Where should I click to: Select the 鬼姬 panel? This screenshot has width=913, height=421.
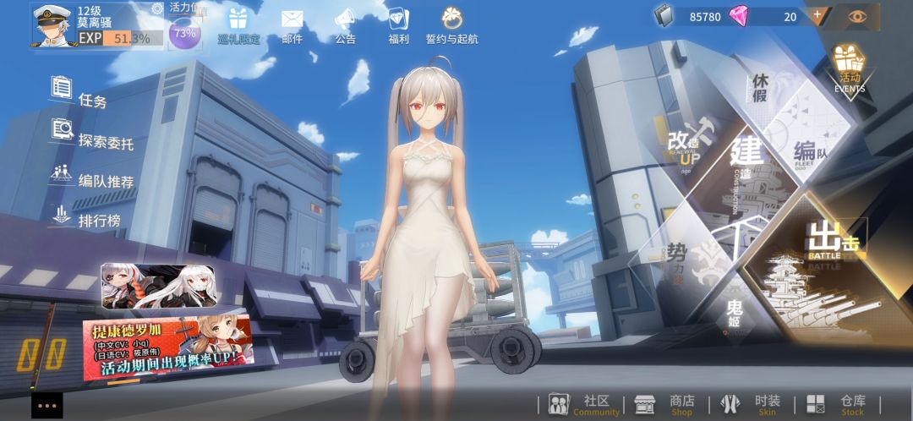tap(735, 314)
